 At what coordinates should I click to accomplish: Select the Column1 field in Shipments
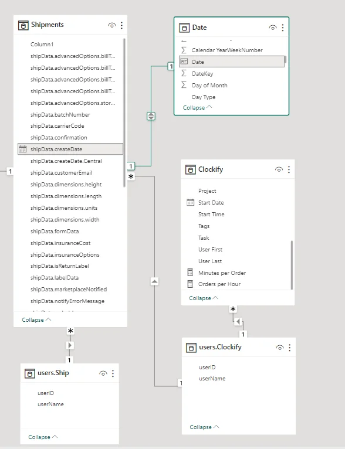click(x=42, y=45)
